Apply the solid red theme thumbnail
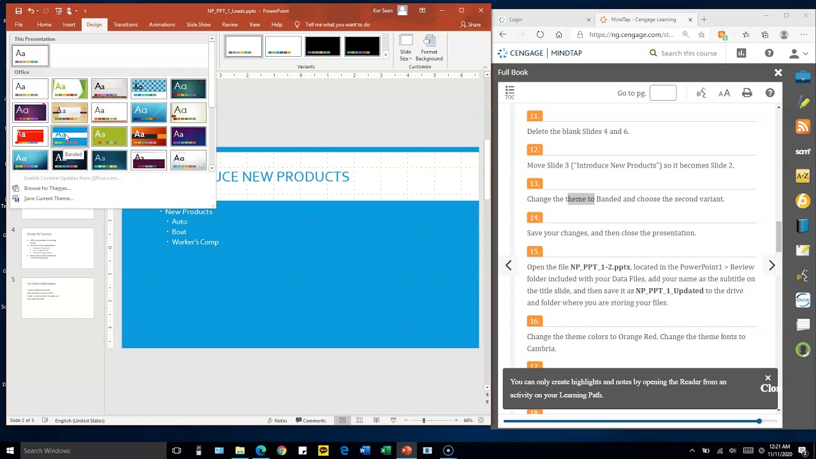This screenshot has width=816, height=459. pyautogui.click(x=30, y=136)
